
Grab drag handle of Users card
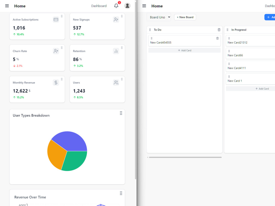[122, 79]
